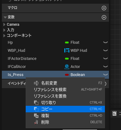The image size is (121, 130).
Task: Choose リファレンスを検索 from context menu
Action: click(65, 90)
